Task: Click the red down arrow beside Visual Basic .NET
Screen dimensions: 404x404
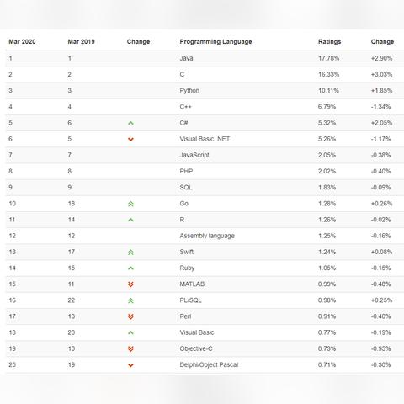Action: click(130, 139)
